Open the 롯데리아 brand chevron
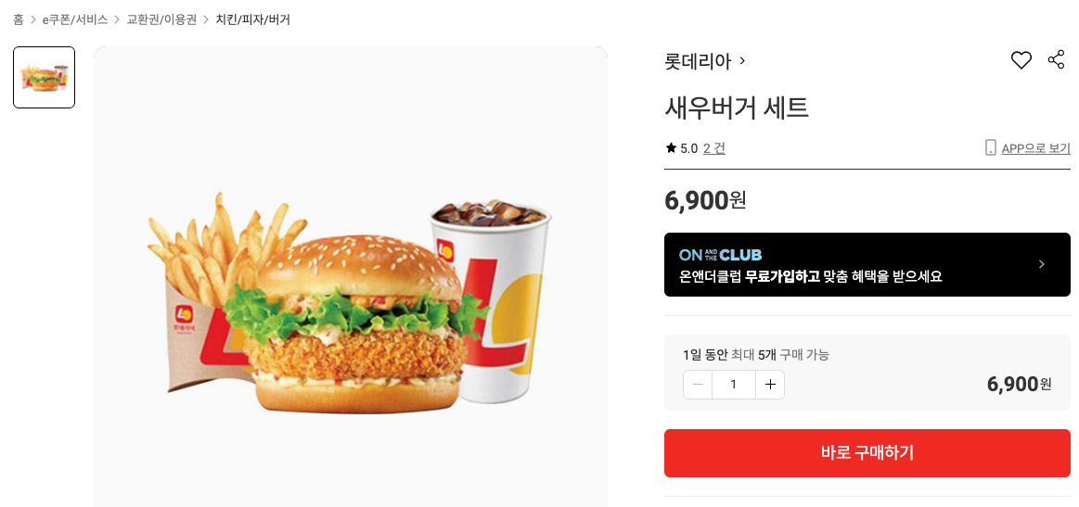Image resolution: width=1079 pixels, height=507 pixels. 742,61
